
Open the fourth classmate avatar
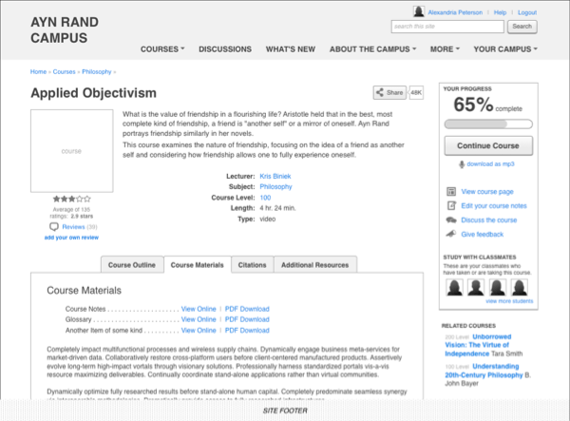[x=520, y=288]
